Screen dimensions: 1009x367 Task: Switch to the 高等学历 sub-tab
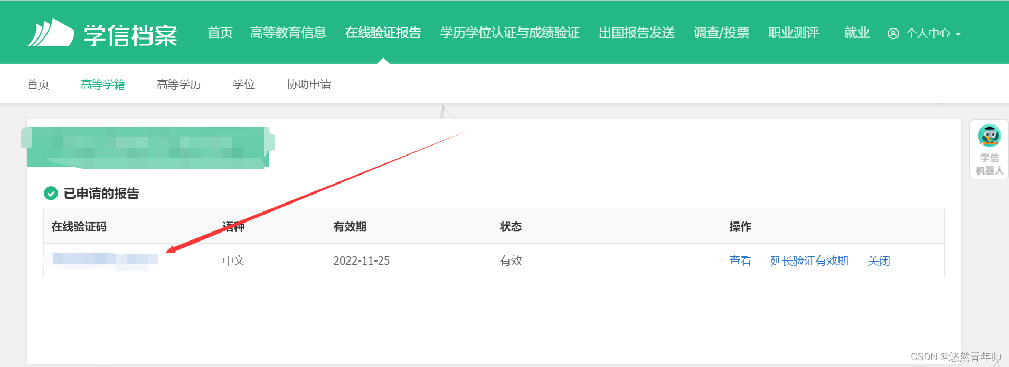tap(179, 84)
